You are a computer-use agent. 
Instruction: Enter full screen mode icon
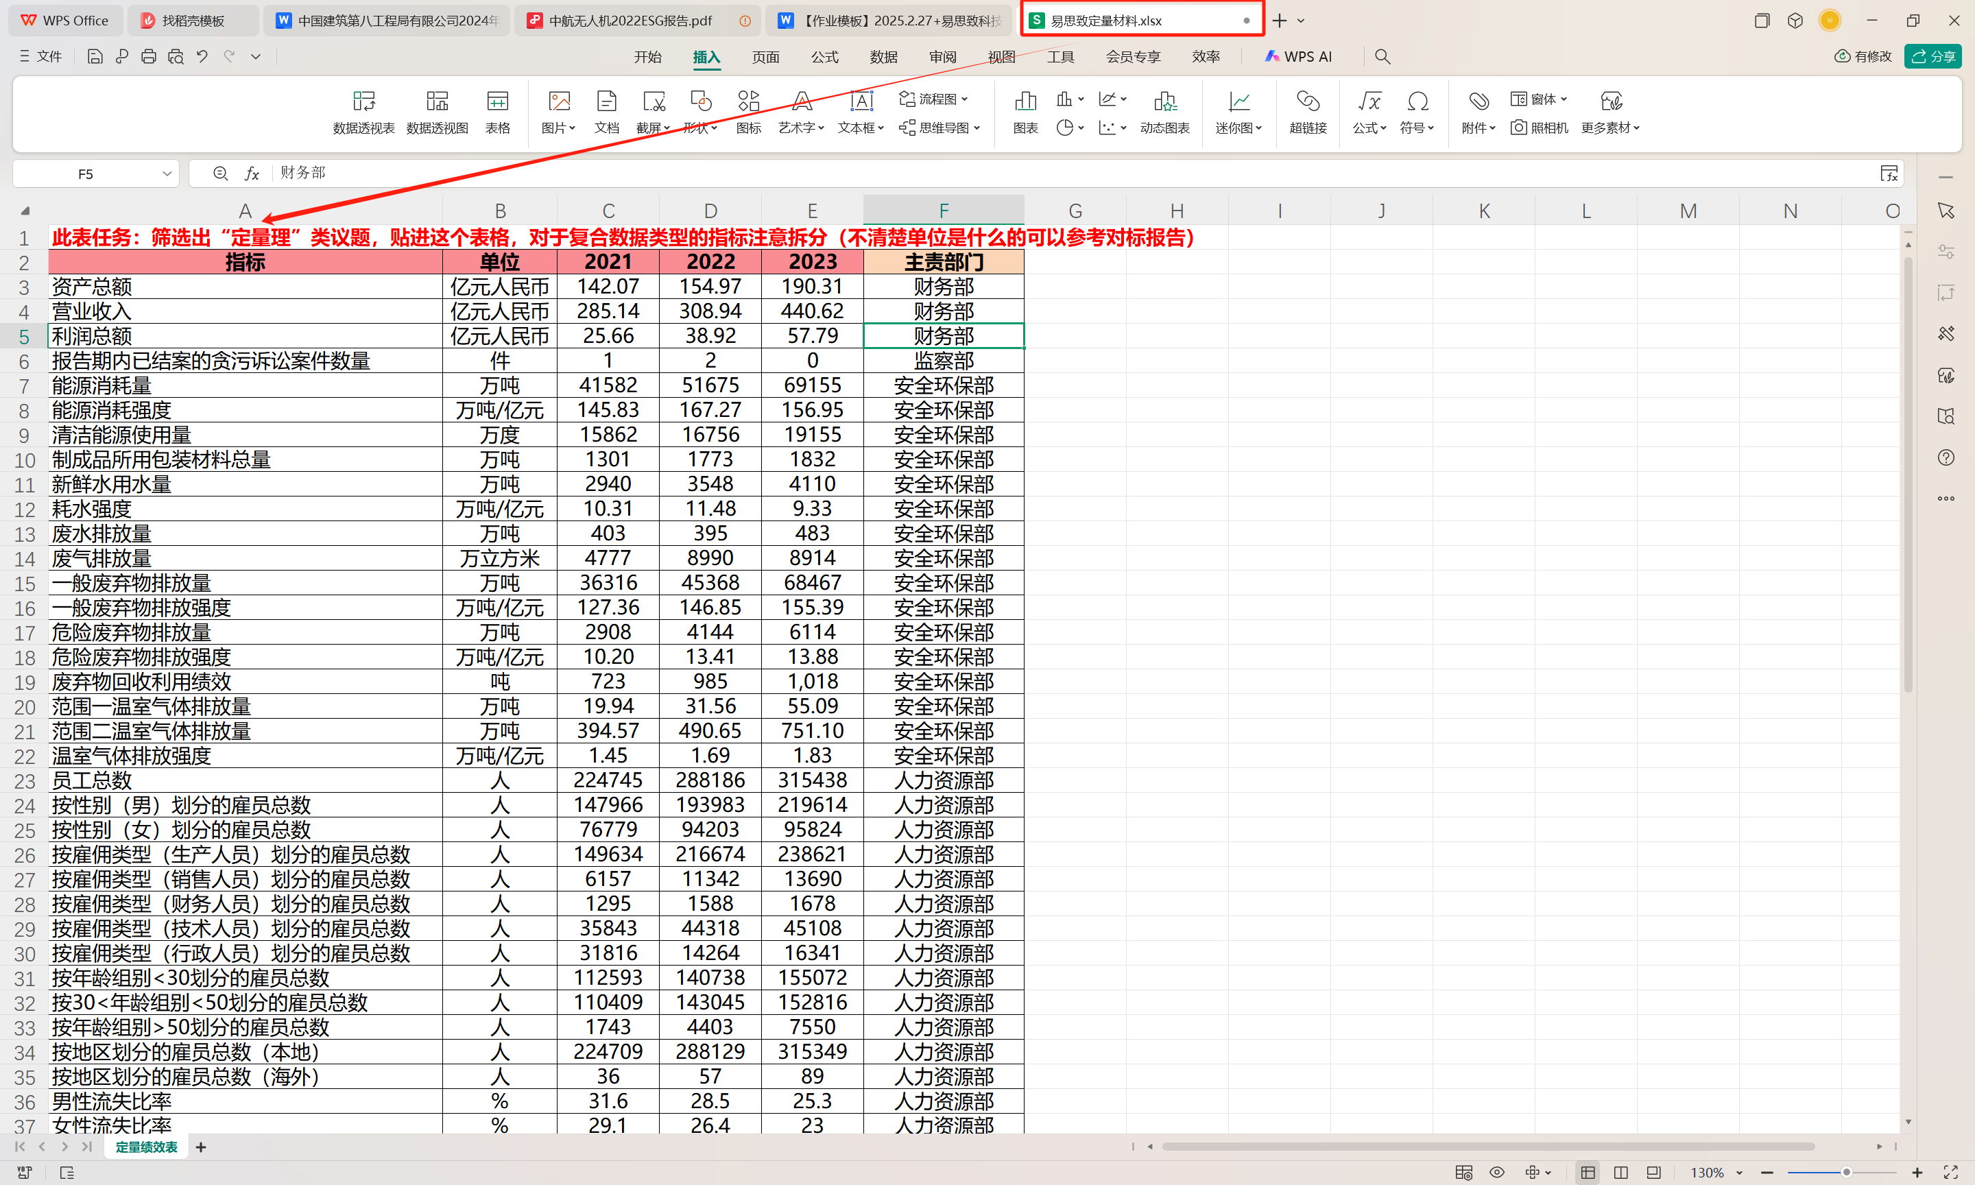tap(1951, 1172)
